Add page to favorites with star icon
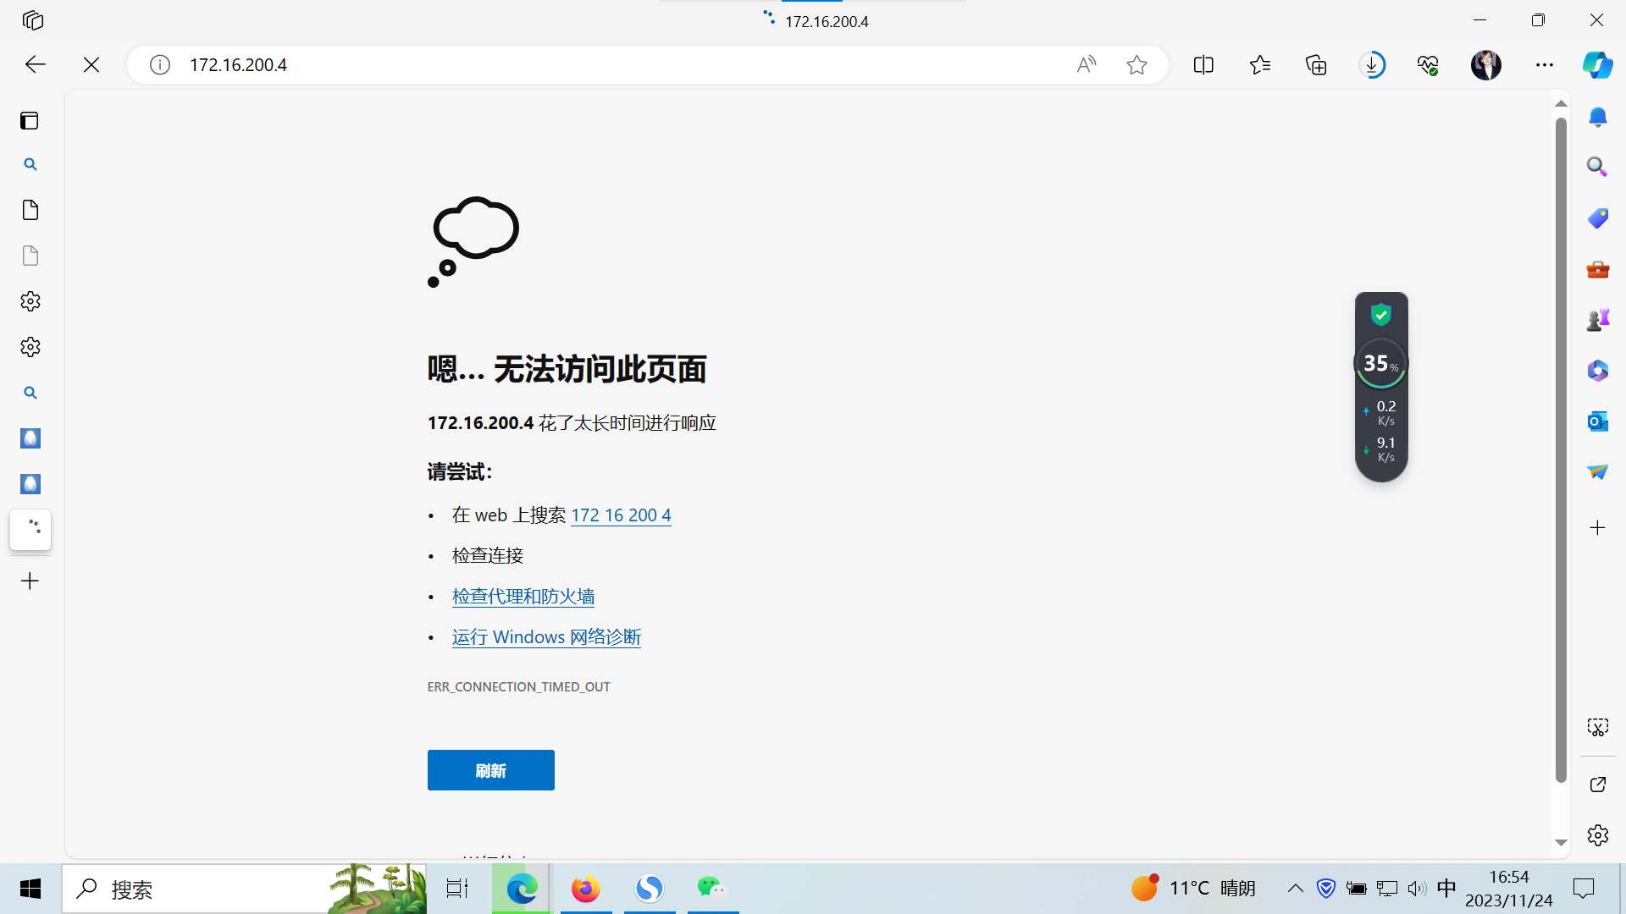1626x914 pixels. pos(1137,64)
